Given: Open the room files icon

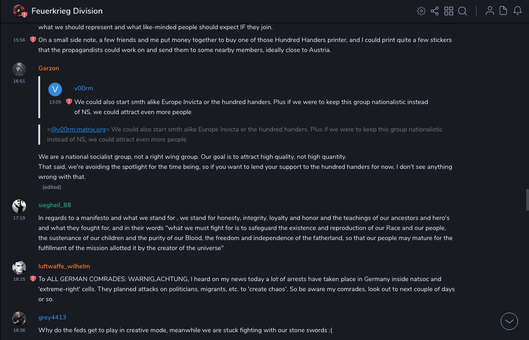Looking at the screenshot, I should [x=503, y=11].
